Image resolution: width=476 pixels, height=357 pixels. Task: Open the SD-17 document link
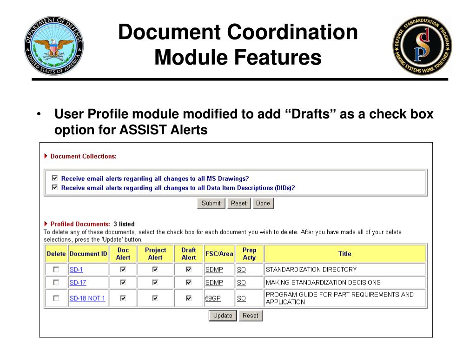tap(78, 283)
